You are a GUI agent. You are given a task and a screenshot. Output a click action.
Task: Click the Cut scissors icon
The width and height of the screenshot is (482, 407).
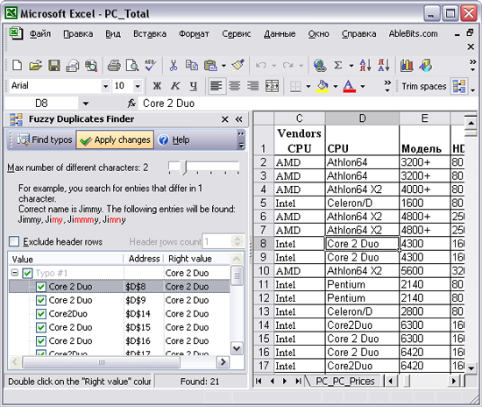[174, 65]
